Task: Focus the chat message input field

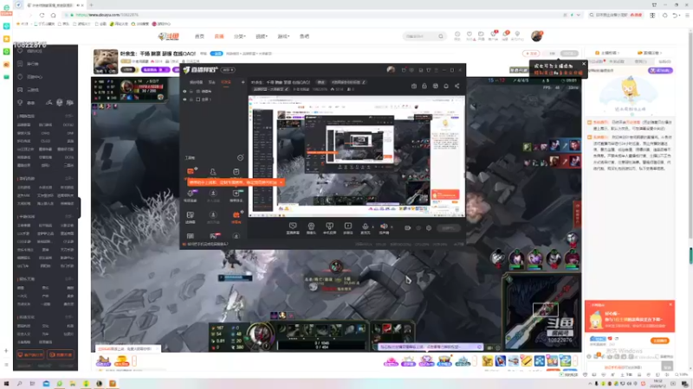Action: 623,367
